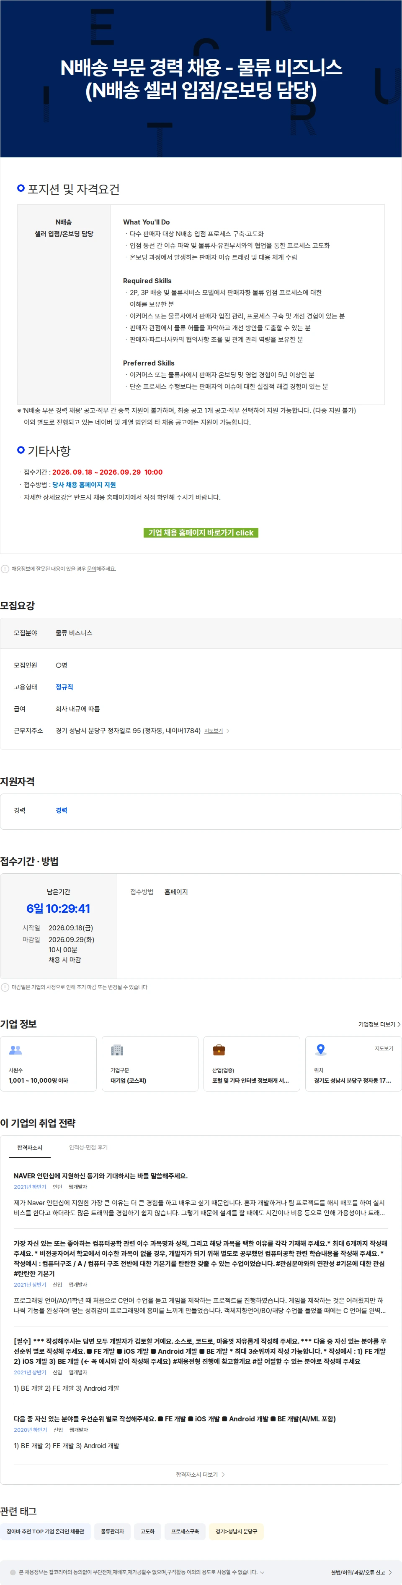Image resolution: width=402 pixels, height=1585 pixels.
Task: Click the 사원수 1,001 ~ 10,000명 이하 card
Action: pyautogui.click(x=49, y=1064)
